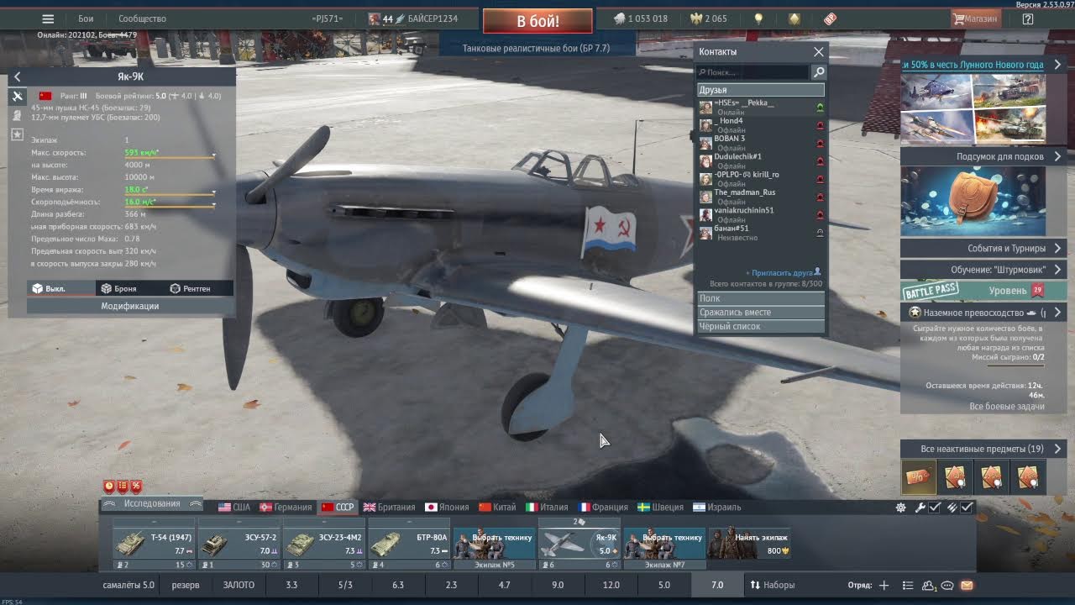The height and width of the screenshot is (605, 1075).
Task: Expand Все неактивные предметы (19)
Action: 984,449
